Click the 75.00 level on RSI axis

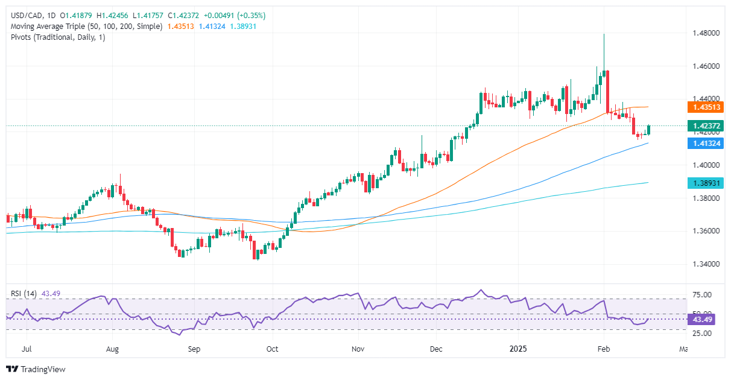(703, 295)
